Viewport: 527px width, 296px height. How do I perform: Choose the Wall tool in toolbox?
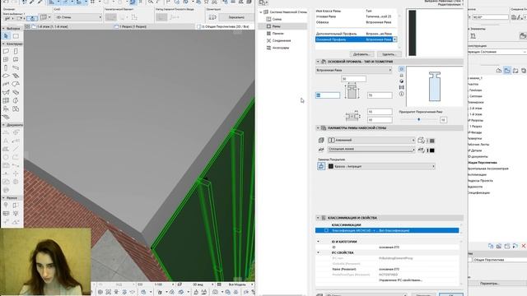[6, 51]
